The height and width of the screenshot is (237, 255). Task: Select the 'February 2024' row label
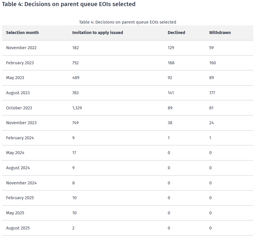(x=20, y=138)
